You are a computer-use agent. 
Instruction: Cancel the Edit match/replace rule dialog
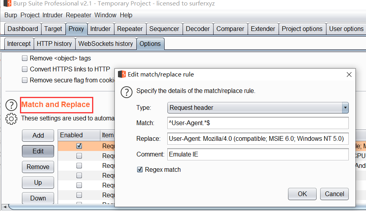tap(334, 194)
